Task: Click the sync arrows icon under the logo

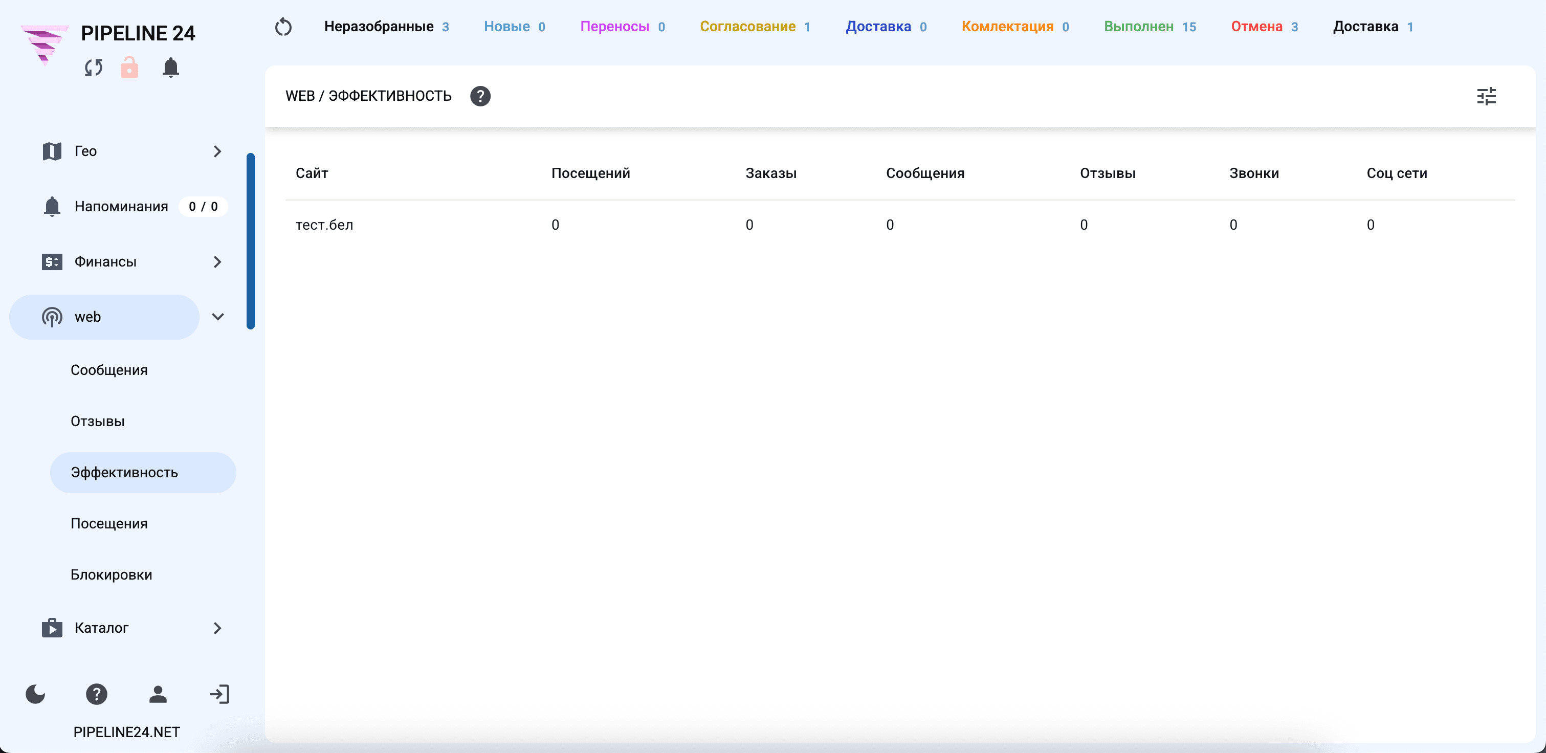Action: coord(94,67)
